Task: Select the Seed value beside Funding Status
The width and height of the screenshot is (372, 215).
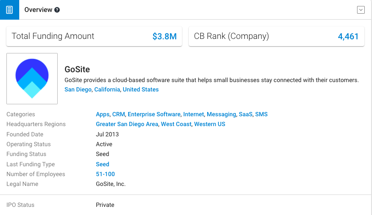Action: pos(103,154)
